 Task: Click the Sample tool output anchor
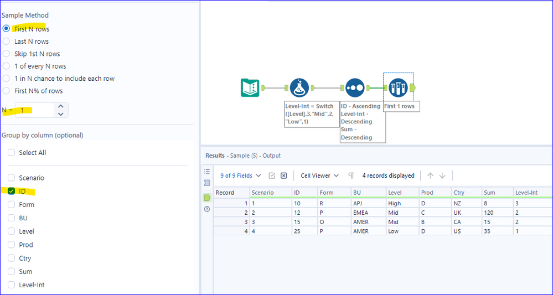[414, 87]
